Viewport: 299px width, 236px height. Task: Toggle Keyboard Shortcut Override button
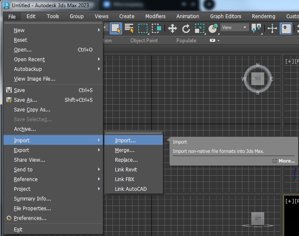pyautogui.click(x=286, y=28)
